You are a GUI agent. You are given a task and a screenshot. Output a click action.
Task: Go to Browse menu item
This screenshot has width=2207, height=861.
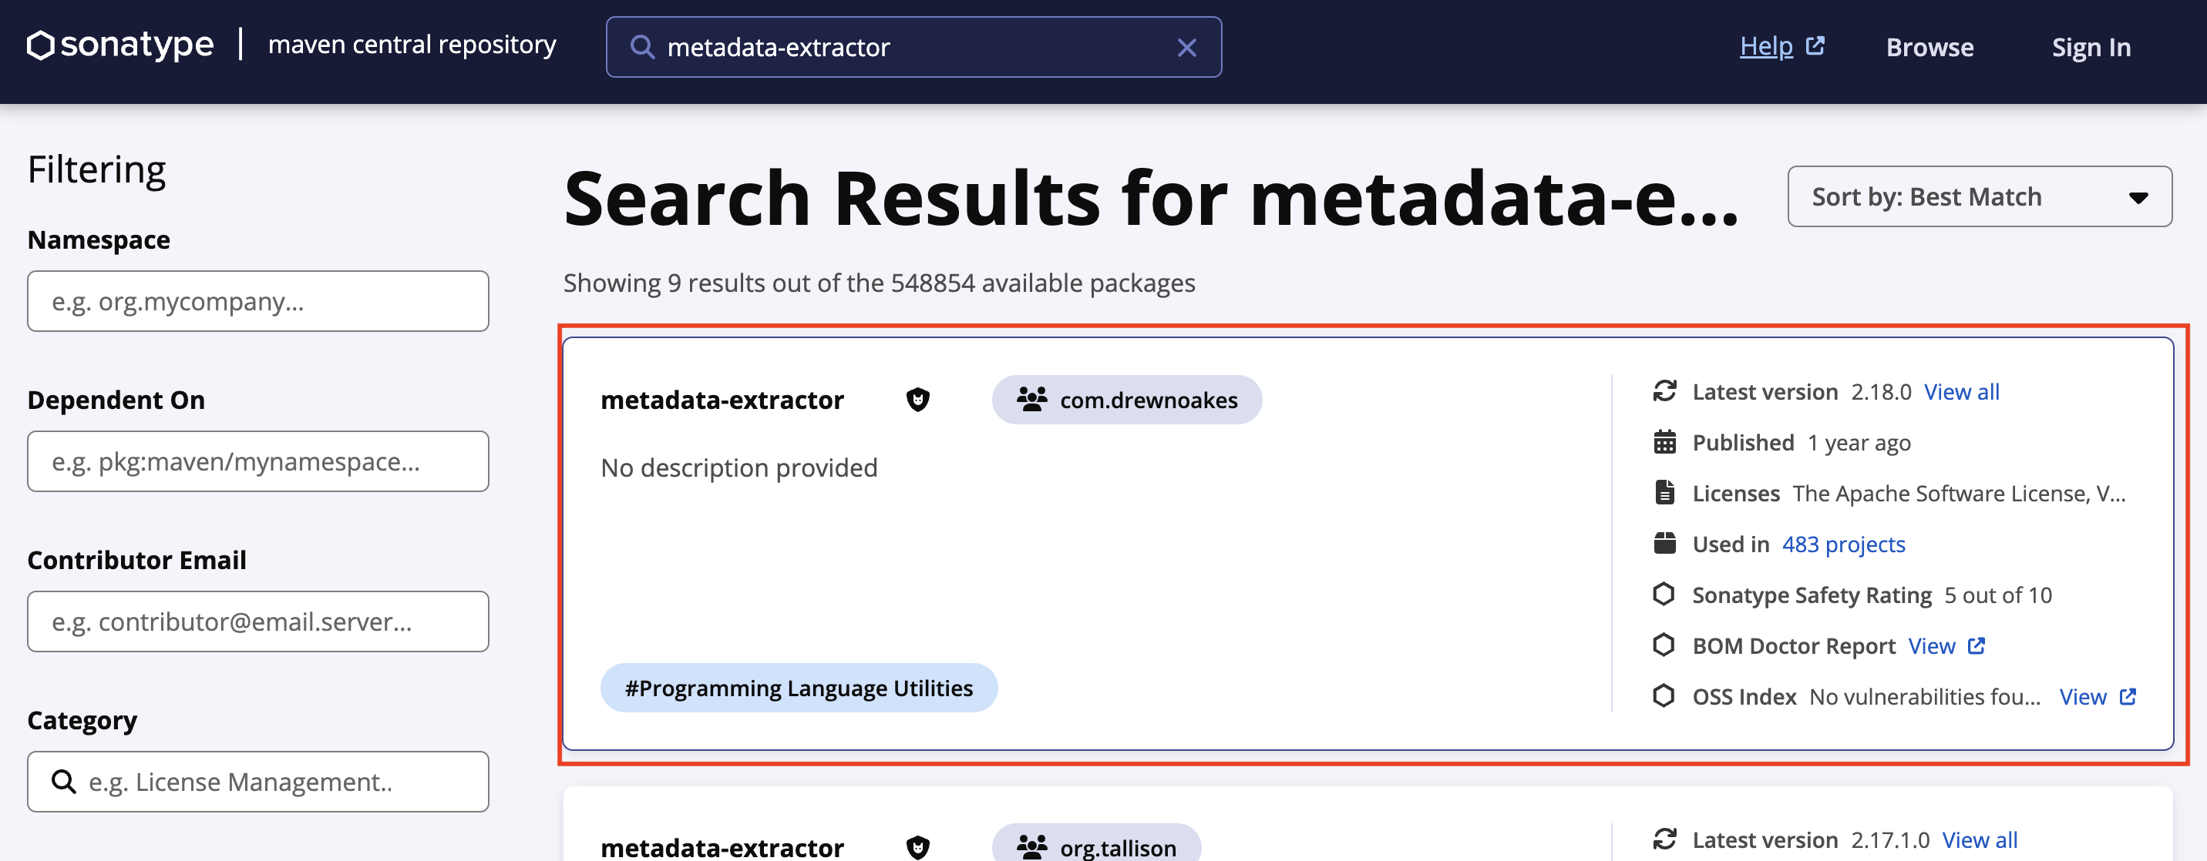coord(1929,47)
